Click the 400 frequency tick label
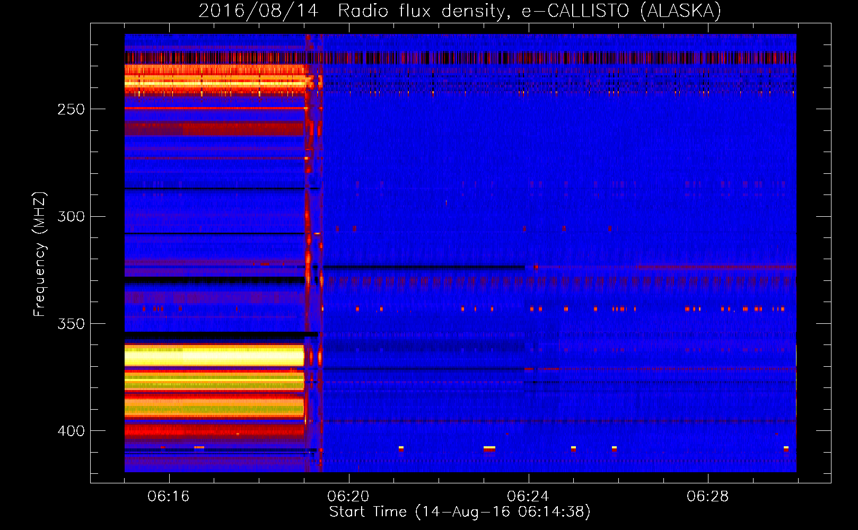The image size is (858, 530). tap(71, 431)
